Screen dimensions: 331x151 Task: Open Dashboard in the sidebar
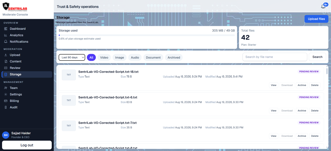coord(27,29)
